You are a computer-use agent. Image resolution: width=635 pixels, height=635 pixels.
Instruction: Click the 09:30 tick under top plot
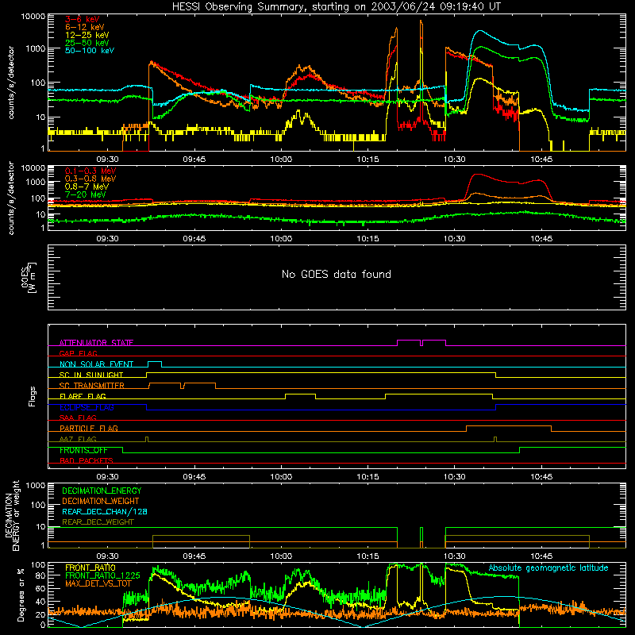click(107, 160)
